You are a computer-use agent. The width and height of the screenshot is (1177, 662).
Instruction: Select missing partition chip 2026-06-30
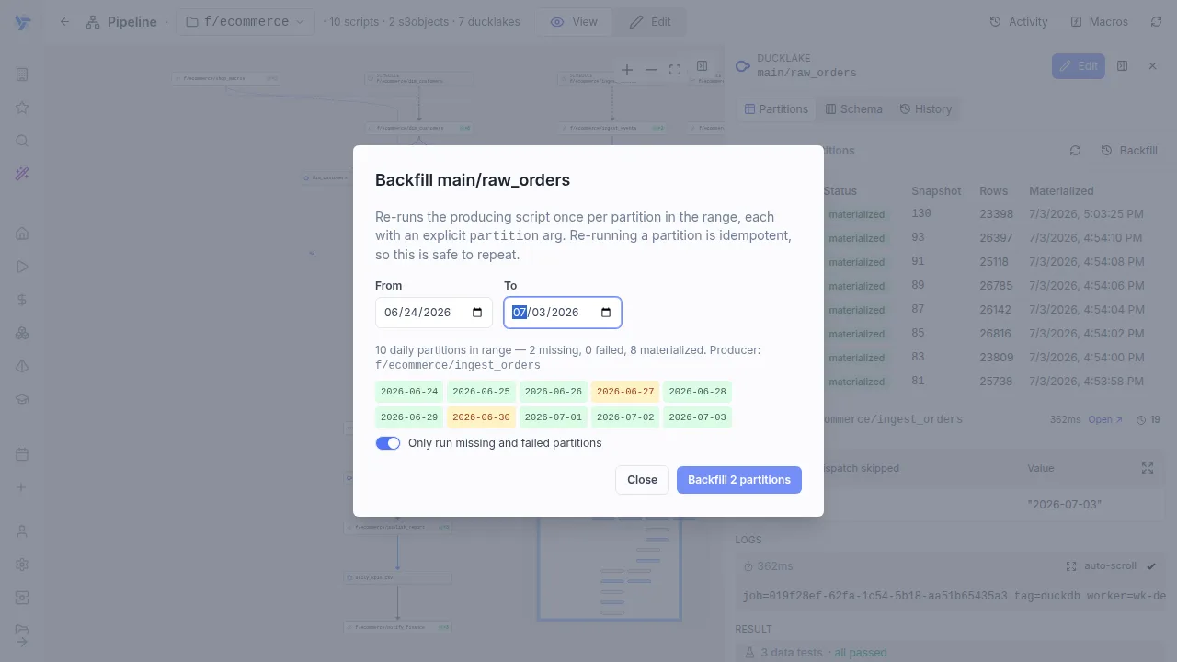tap(481, 417)
